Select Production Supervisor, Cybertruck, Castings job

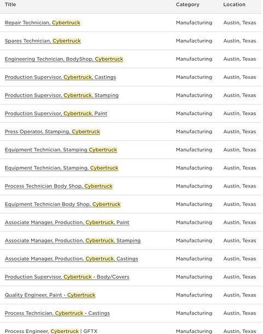pos(60,77)
